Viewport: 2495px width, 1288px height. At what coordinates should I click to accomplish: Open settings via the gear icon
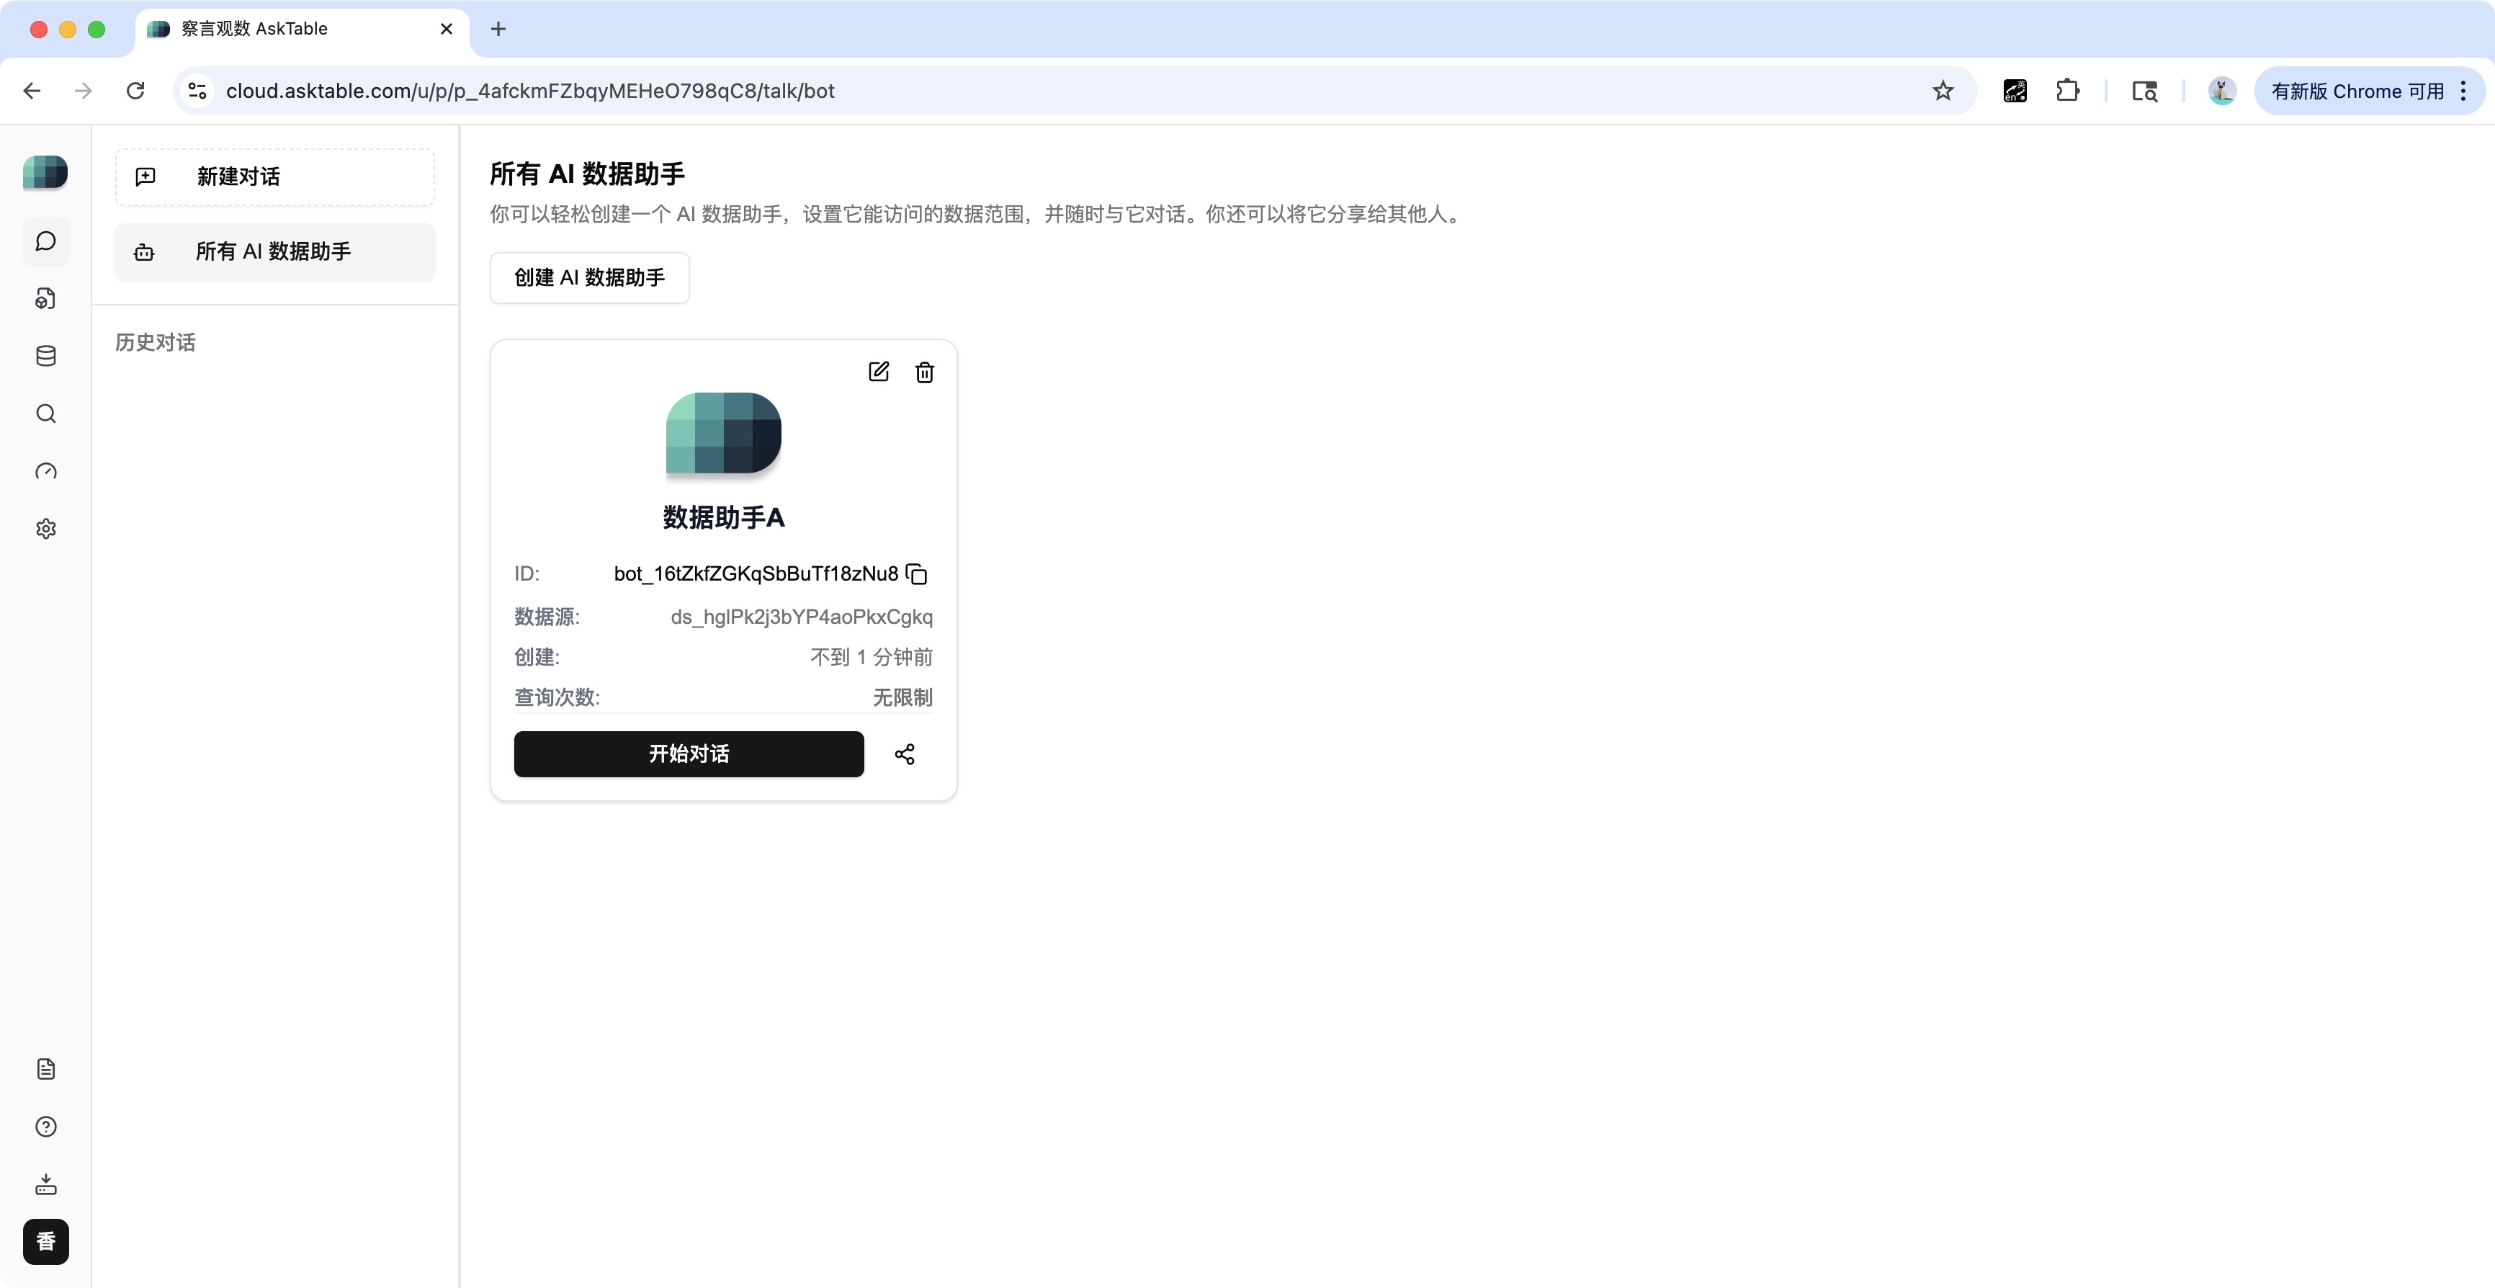click(x=45, y=528)
